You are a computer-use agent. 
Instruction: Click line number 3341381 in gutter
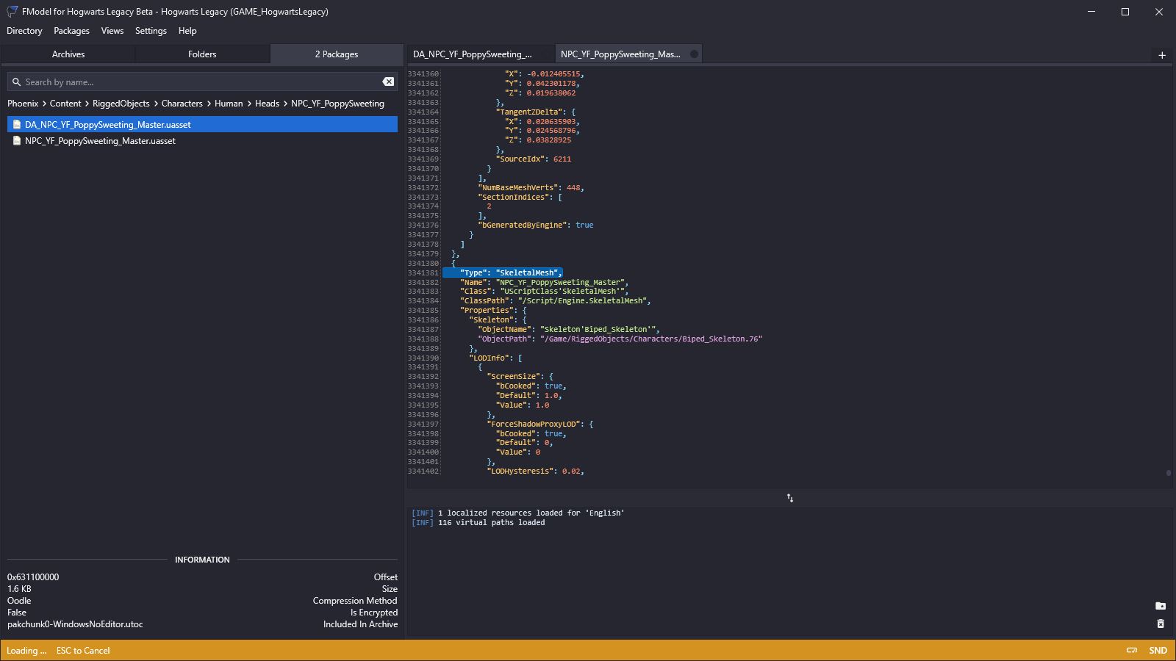click(423, 273)
